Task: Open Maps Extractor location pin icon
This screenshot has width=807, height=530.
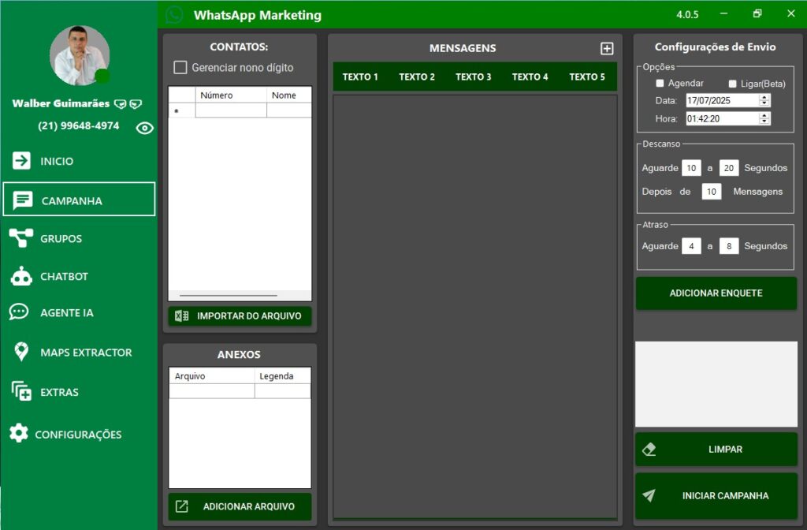Action: pyautogui.click(x=21, y=353)
